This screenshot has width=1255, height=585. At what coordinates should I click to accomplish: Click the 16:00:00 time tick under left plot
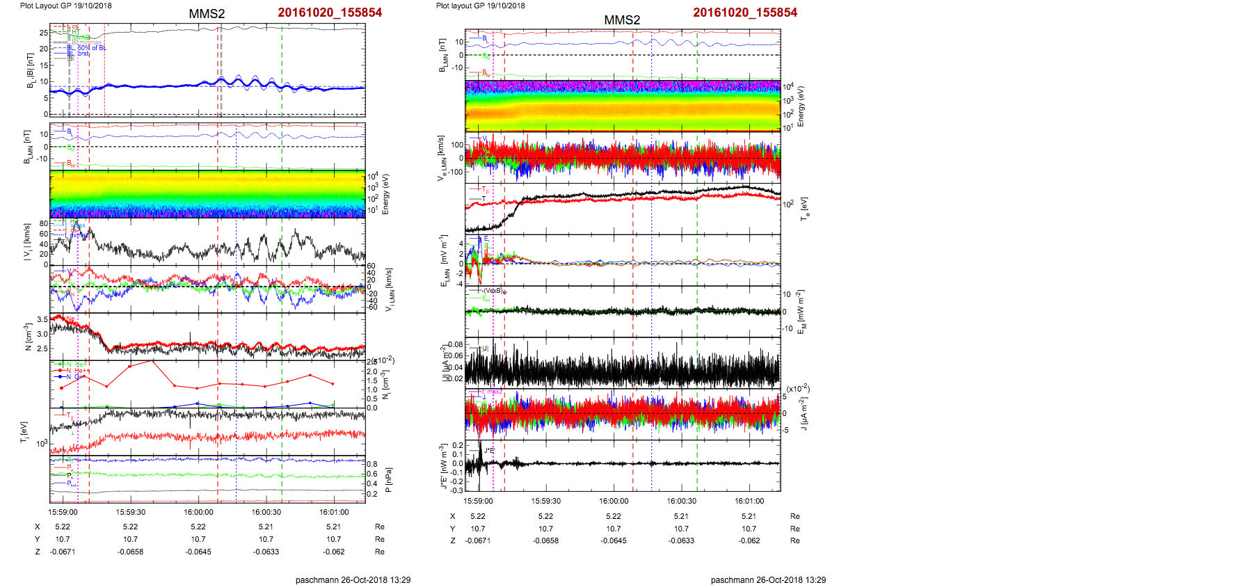tap(198, 512)
